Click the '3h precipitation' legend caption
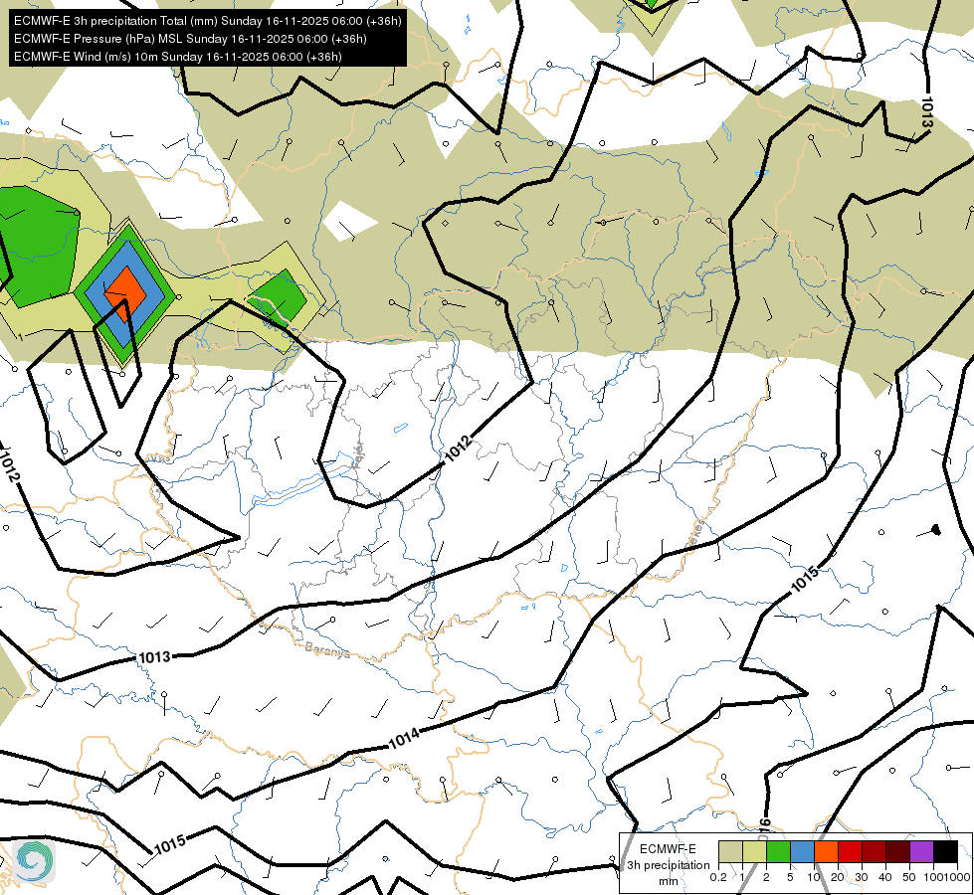Image resolution: width=974 pixels, height=895 pixels. point(668,865)
